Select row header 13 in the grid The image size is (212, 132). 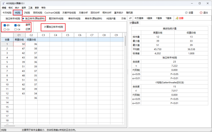point(7,98)
